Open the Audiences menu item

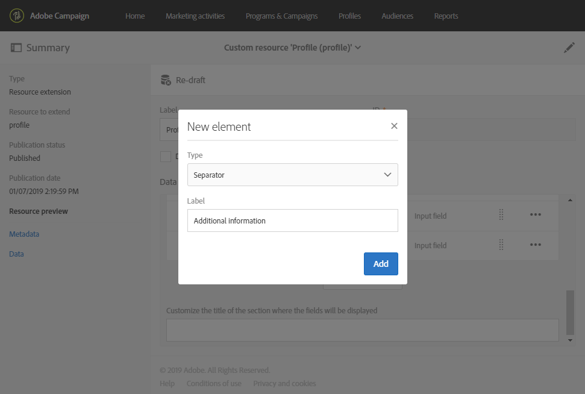pos(397,16)
